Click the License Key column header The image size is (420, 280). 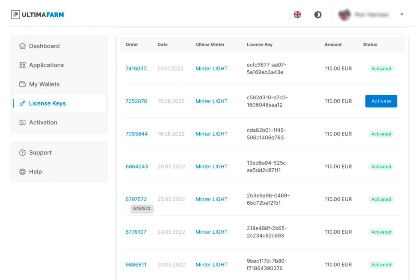pos(260,44)
